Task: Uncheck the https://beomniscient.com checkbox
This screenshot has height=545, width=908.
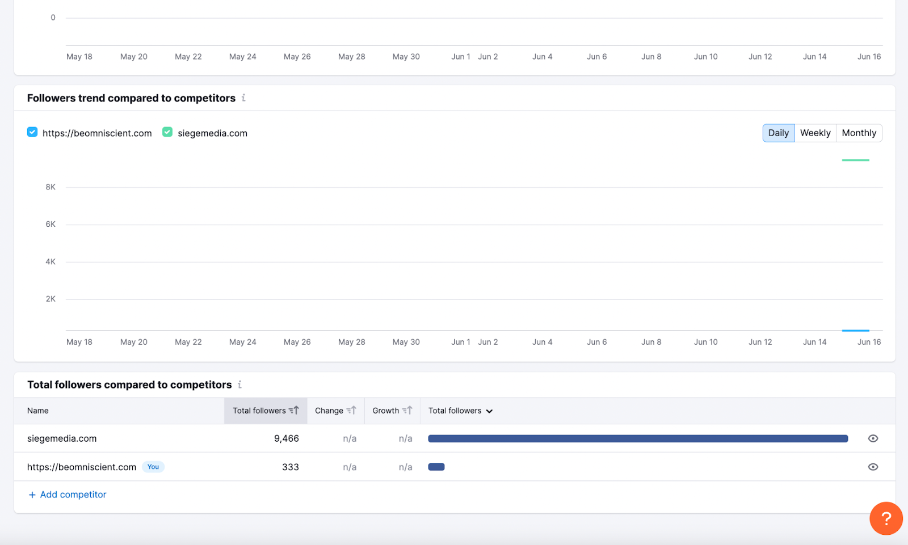Action: point(32,132)
